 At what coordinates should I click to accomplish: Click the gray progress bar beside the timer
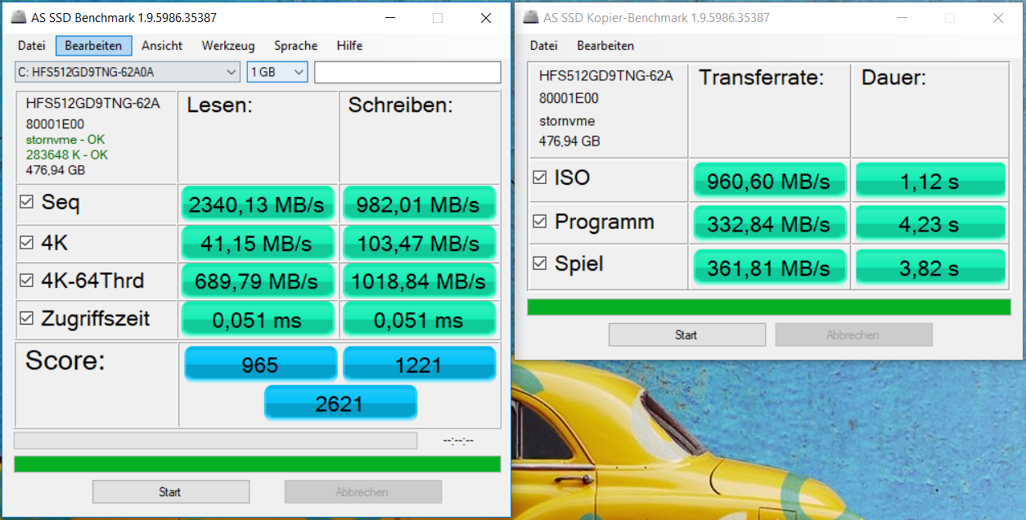pos(216,441)
